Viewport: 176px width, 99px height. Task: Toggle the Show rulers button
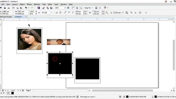coord(73,8)
